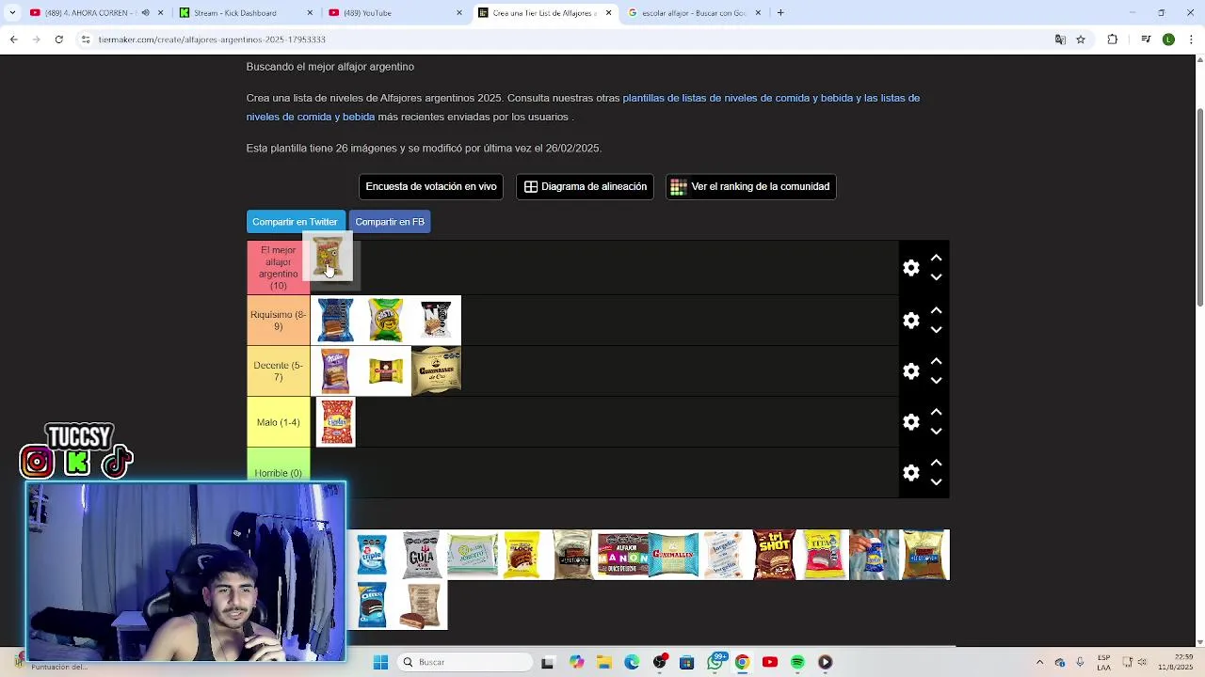
Task: Mute audio on the AHORA CORREN tab
Action: tap(145, 13)
